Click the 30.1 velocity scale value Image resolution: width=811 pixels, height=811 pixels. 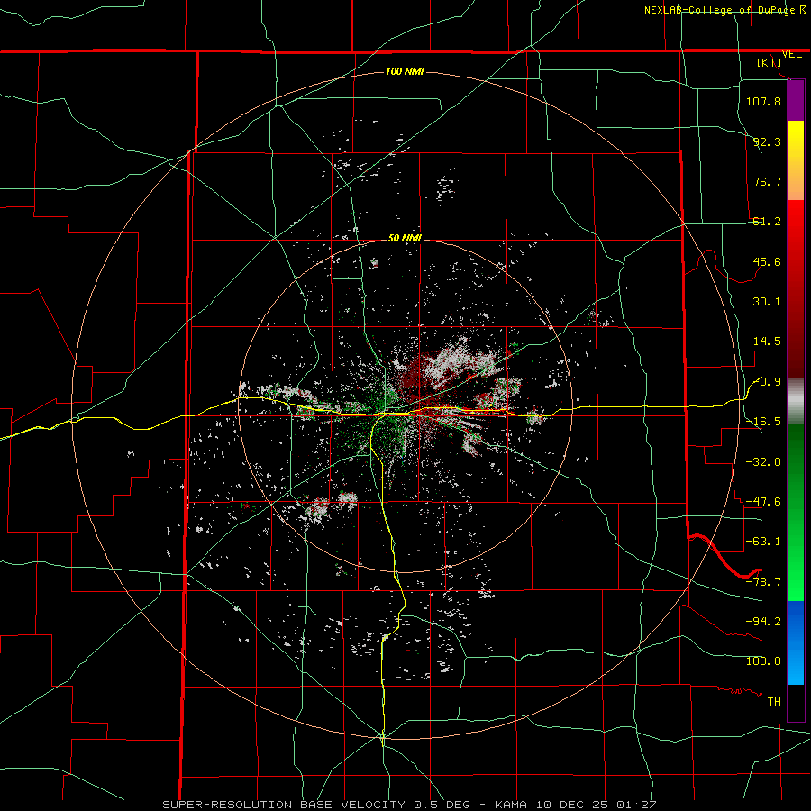pos(767,302)
